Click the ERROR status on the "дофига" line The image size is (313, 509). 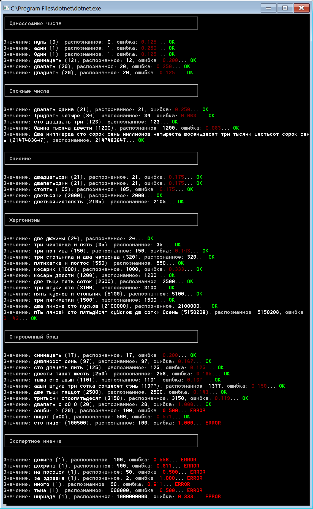pos(188,460)
